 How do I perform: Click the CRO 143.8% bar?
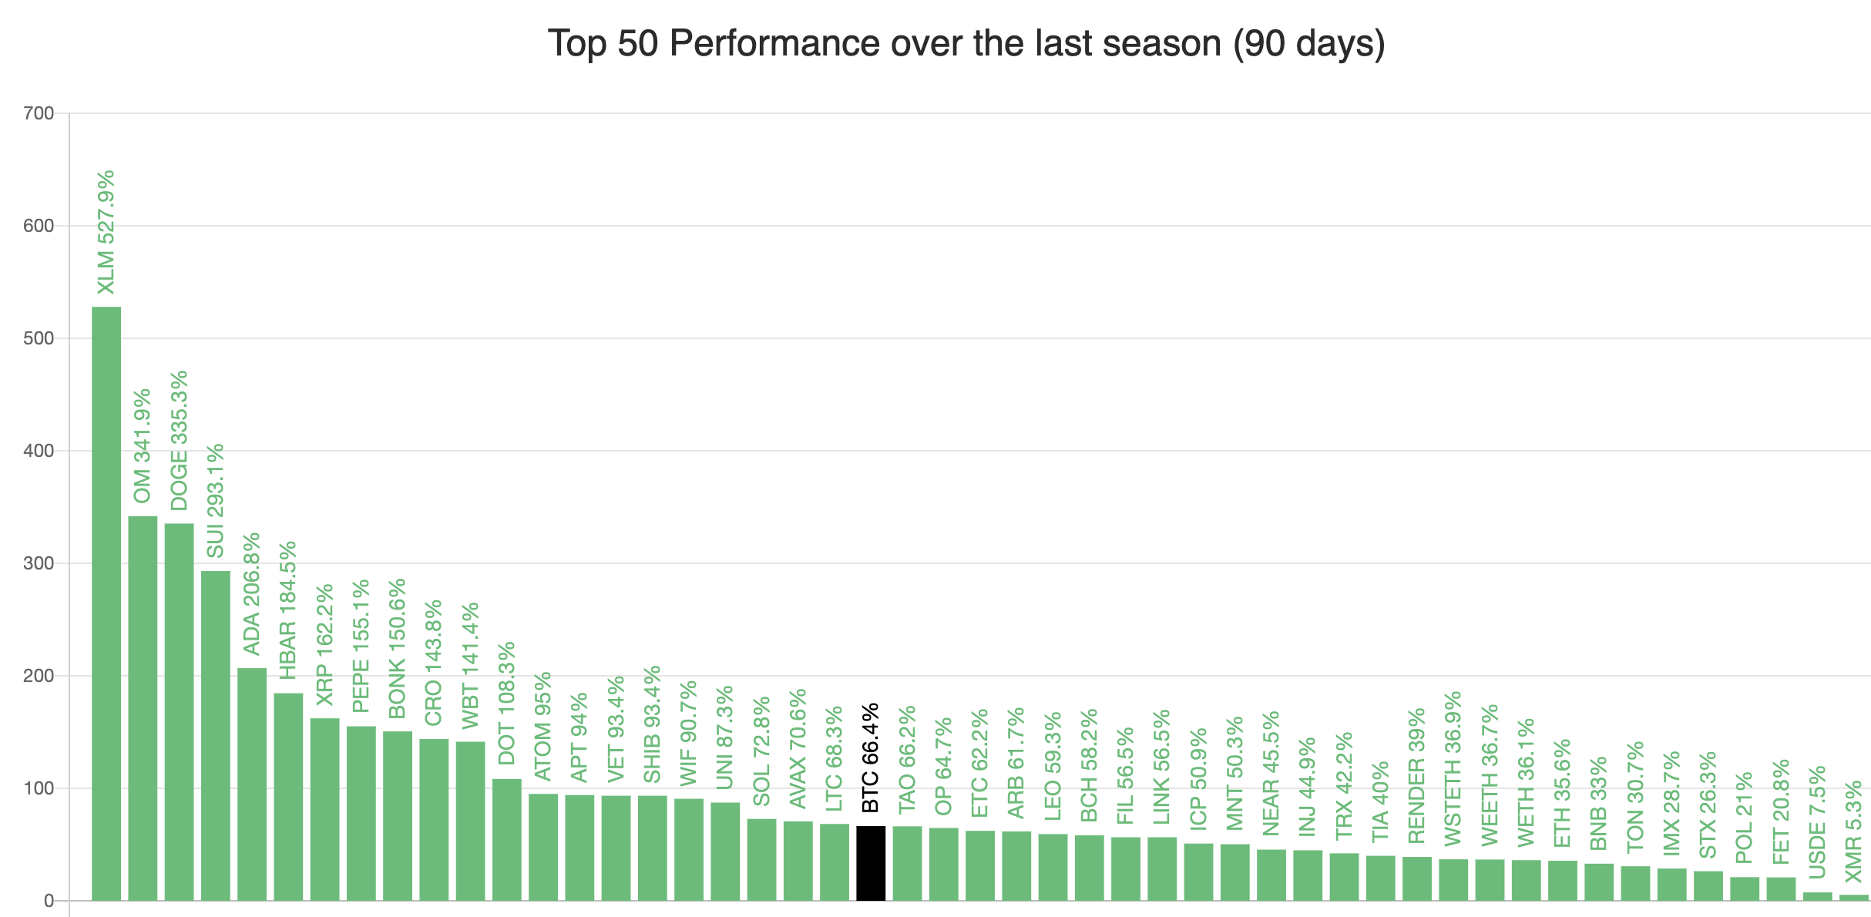tap(434, 820)
